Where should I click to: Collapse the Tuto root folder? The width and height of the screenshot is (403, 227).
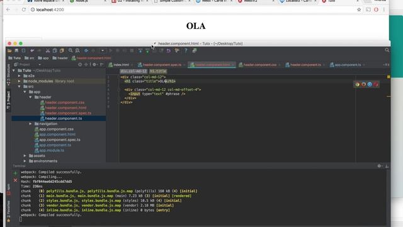point(14,71)
